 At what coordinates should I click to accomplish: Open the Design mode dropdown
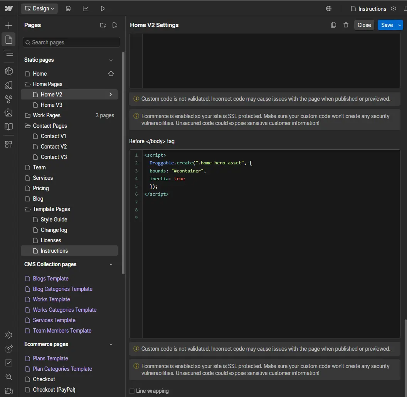click(39, 8)
